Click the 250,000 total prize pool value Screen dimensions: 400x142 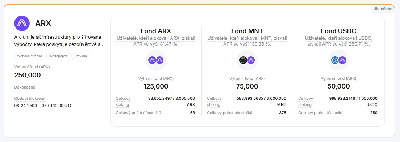[x=28, y=75]
